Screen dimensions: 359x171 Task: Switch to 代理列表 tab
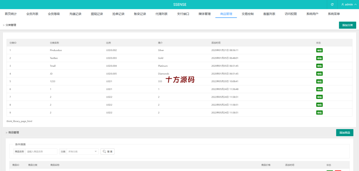(161, 14)
